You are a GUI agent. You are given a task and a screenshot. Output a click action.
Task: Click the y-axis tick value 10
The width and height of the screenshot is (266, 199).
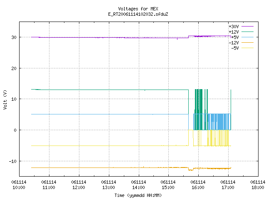tap(14, 99)
